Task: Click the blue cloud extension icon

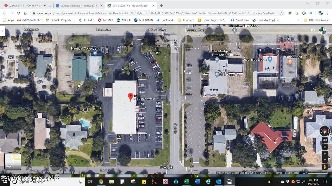Action: pyautogui.click(x=311, y=13)
